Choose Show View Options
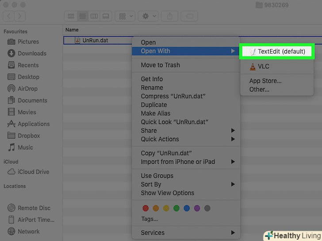The width and height of the screenshot is (322, 241). [186, 193]
